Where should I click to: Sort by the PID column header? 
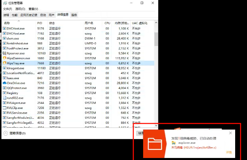(x=40, y=23)
